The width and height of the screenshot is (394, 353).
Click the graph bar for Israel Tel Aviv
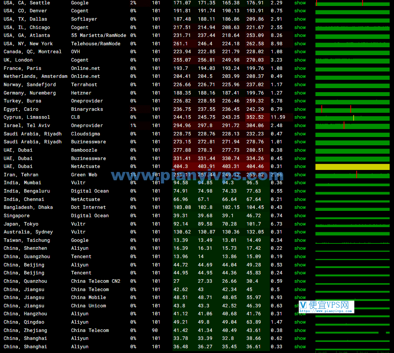(x=352, y=126)
